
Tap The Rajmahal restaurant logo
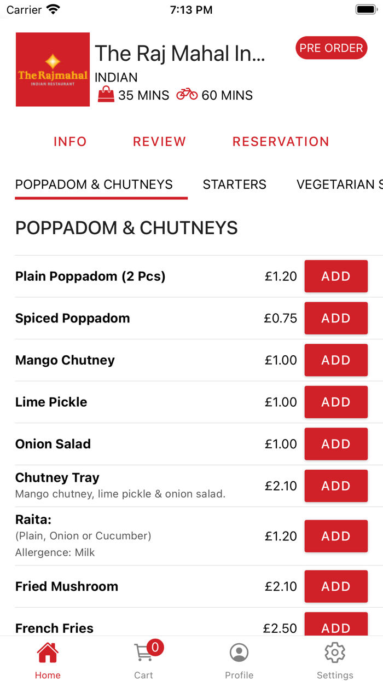53,70
